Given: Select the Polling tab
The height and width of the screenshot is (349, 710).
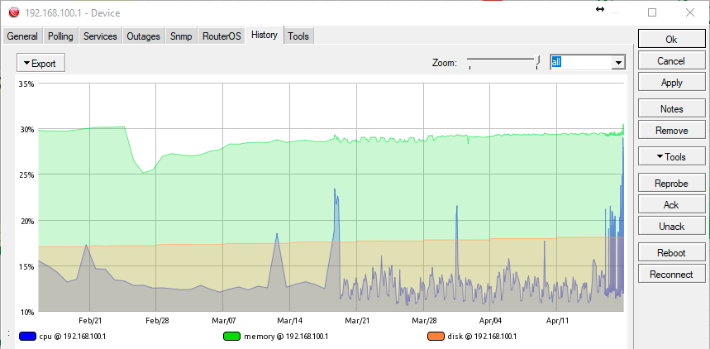Looking at the screenshot, I should coord(60,36).
